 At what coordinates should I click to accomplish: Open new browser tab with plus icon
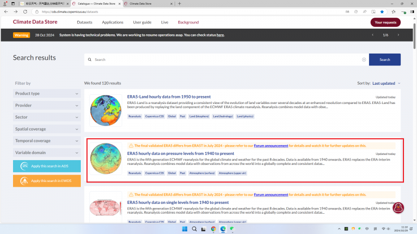pyautogui.click(x=179, y=3)
